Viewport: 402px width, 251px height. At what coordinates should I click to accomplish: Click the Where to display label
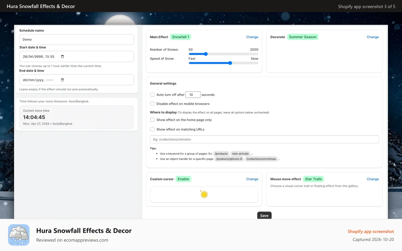[163, 112]
